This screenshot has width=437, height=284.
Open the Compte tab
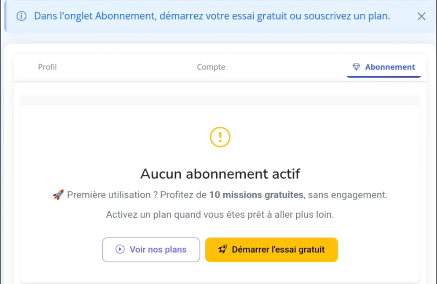[211, 67]
